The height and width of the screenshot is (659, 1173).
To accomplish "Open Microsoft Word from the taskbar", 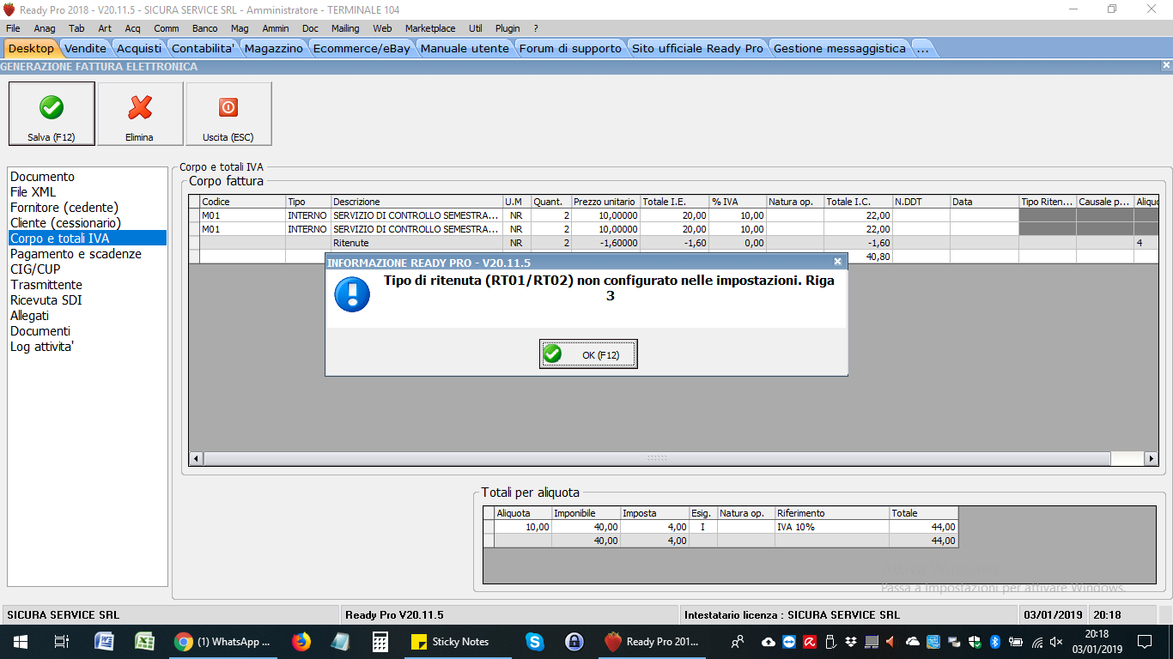I will (104, 642).
